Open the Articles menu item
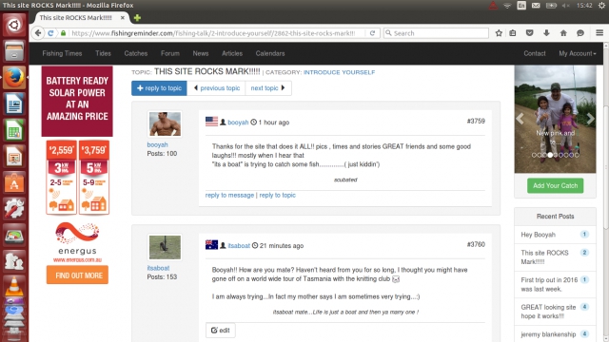609x342 pixels. coord(232,53)
